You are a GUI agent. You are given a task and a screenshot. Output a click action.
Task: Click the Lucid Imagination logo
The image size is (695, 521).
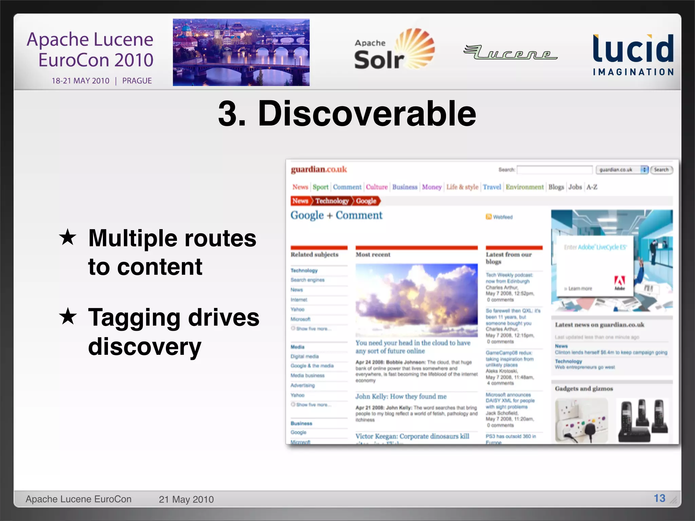pos(633,55)
